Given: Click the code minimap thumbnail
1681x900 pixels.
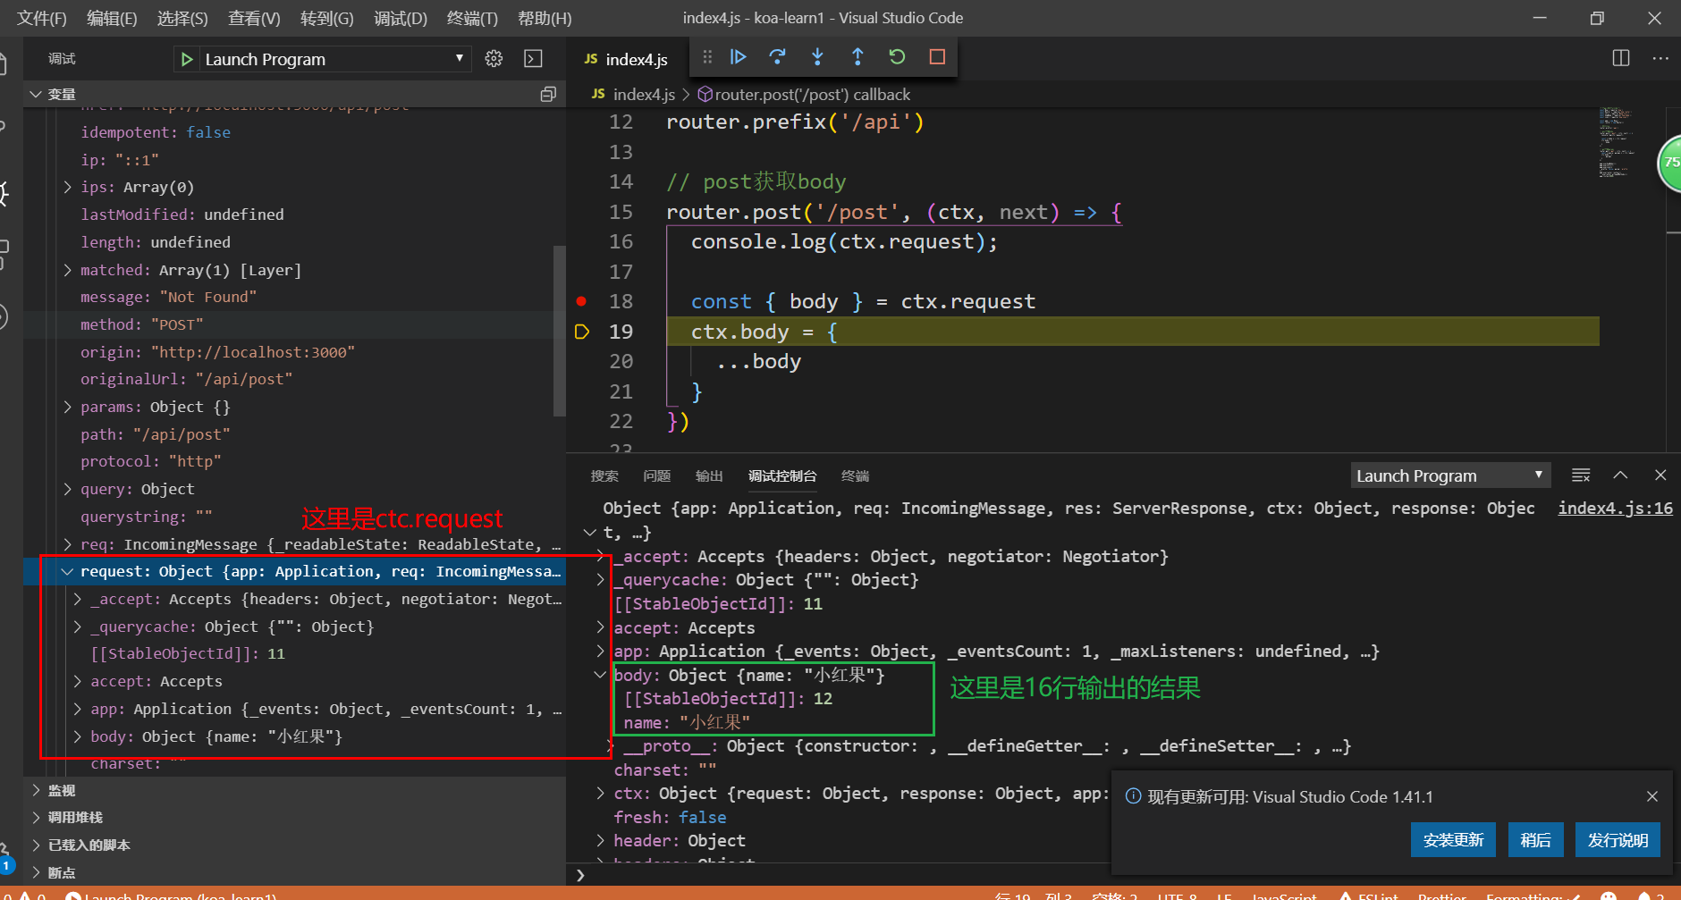Looking at the screenshot, I should (1617, 143).
